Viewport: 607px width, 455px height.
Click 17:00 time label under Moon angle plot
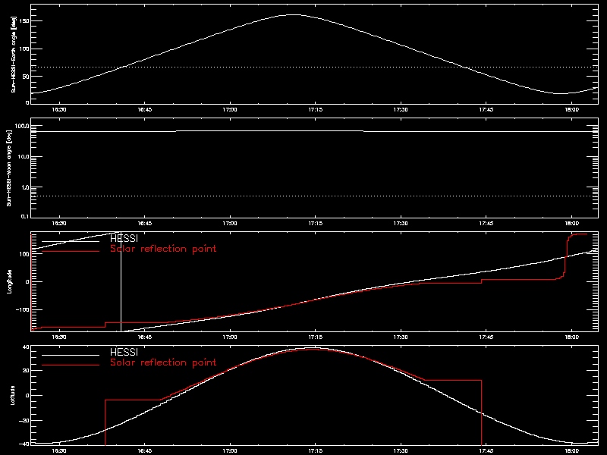coord(230,223)
